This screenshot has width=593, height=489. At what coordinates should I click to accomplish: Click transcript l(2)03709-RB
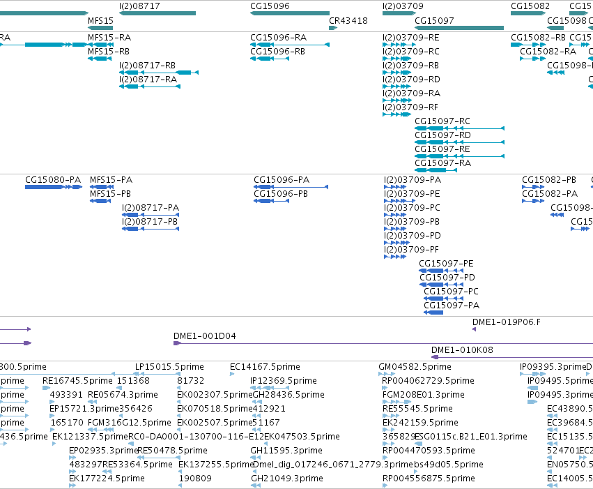tap(410, 66)
